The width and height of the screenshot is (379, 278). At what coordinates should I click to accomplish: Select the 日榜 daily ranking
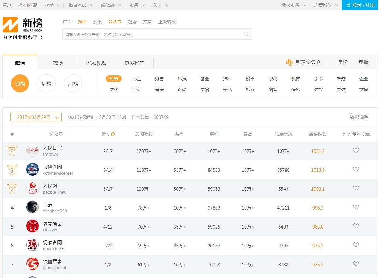[20, 84]
